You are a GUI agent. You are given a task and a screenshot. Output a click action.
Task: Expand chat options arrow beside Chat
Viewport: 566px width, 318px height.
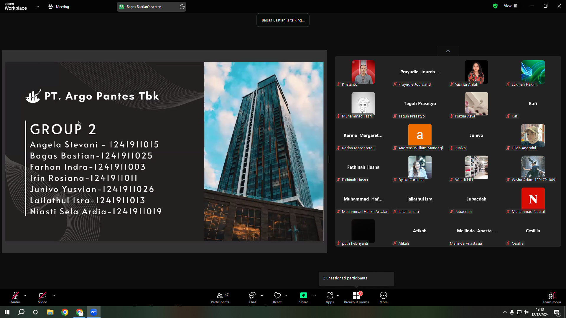tap(262, 295)
